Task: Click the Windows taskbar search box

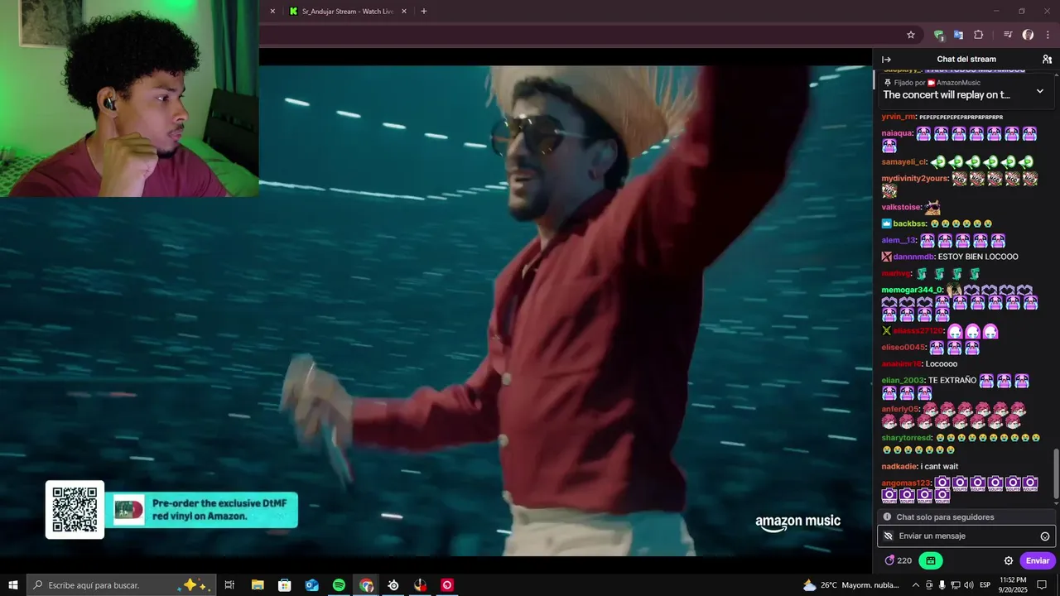Action: pyautogui.click(x=121, y=585)
